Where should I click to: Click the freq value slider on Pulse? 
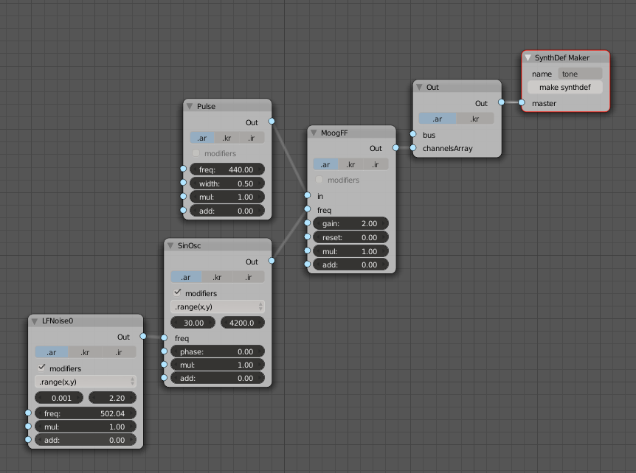227,169
